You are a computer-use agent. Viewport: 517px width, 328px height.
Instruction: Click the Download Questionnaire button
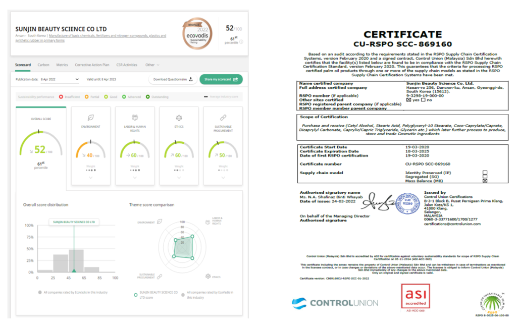pos(173,79)
